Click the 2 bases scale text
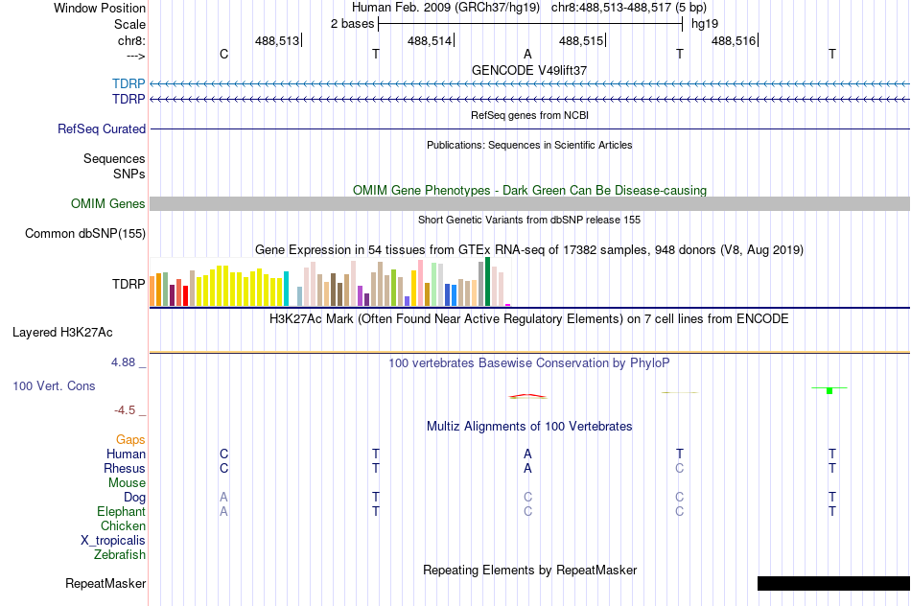Viewport: 911px width, 606px height. (353, 24)
